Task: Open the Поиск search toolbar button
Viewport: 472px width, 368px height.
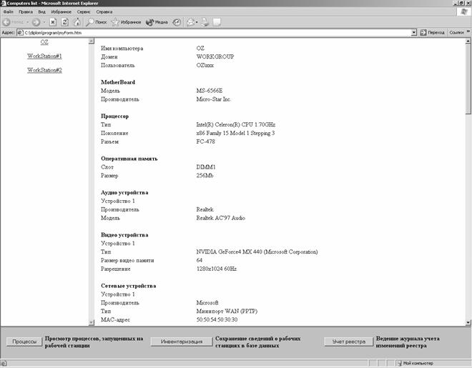Action: click(96, 22)
